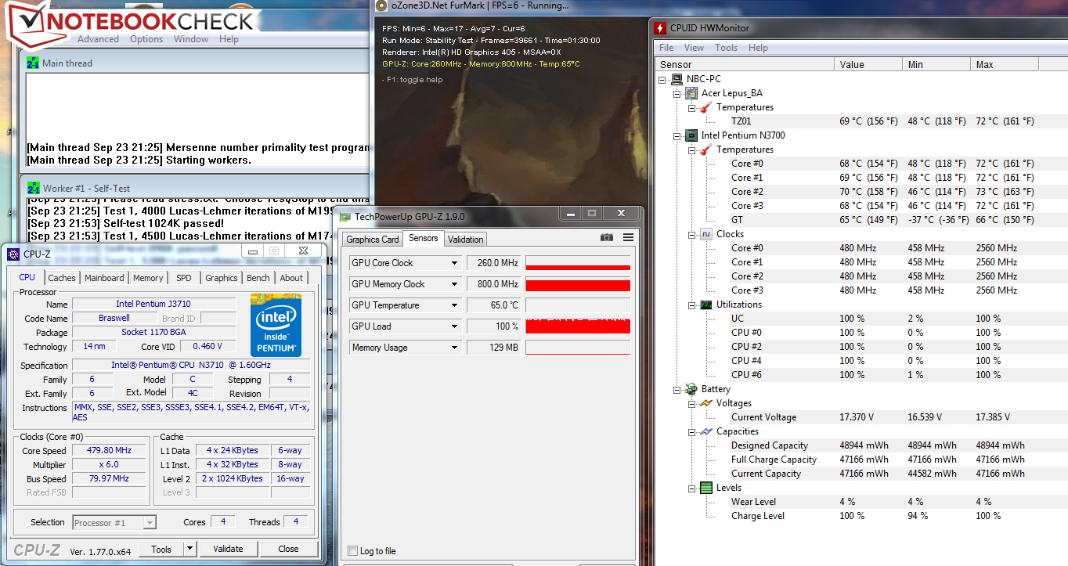Enable the Log to file checkbox
The height and width of the screenshot is (566, 1068).
click(352, 551)
